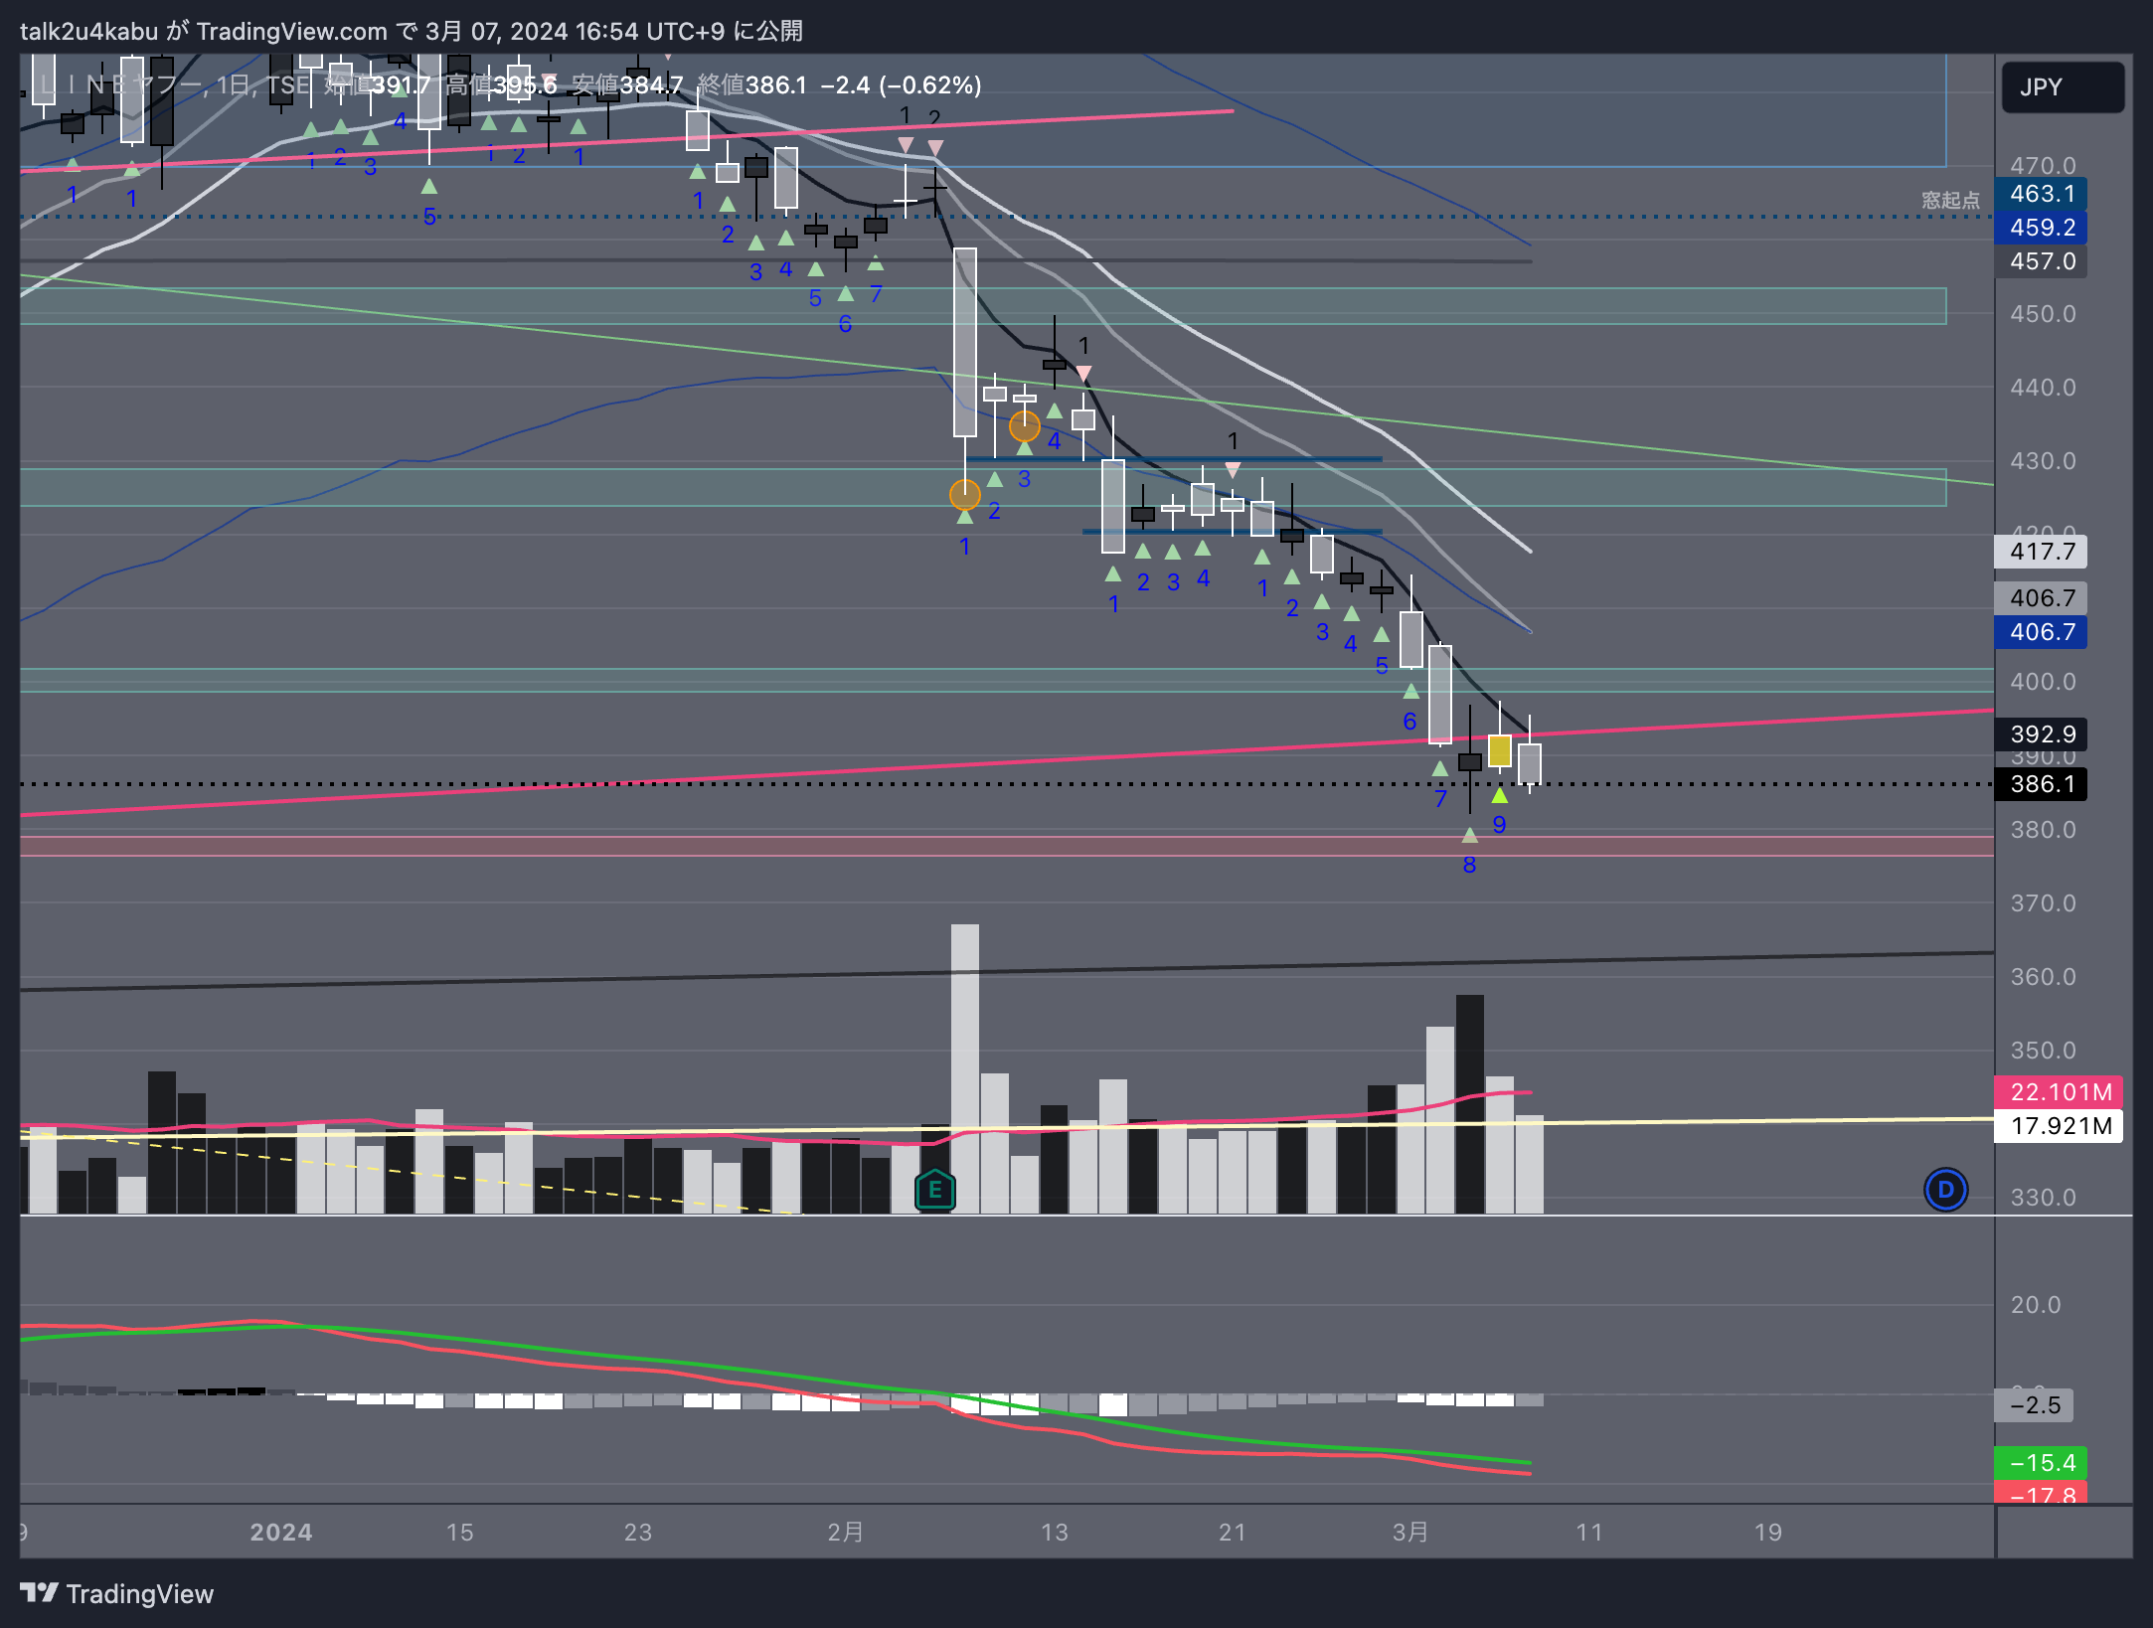The height and width of the screenshot is (1628, 2153).
Task: Click the blue 406.7 price label
Action: point(2042,632)
